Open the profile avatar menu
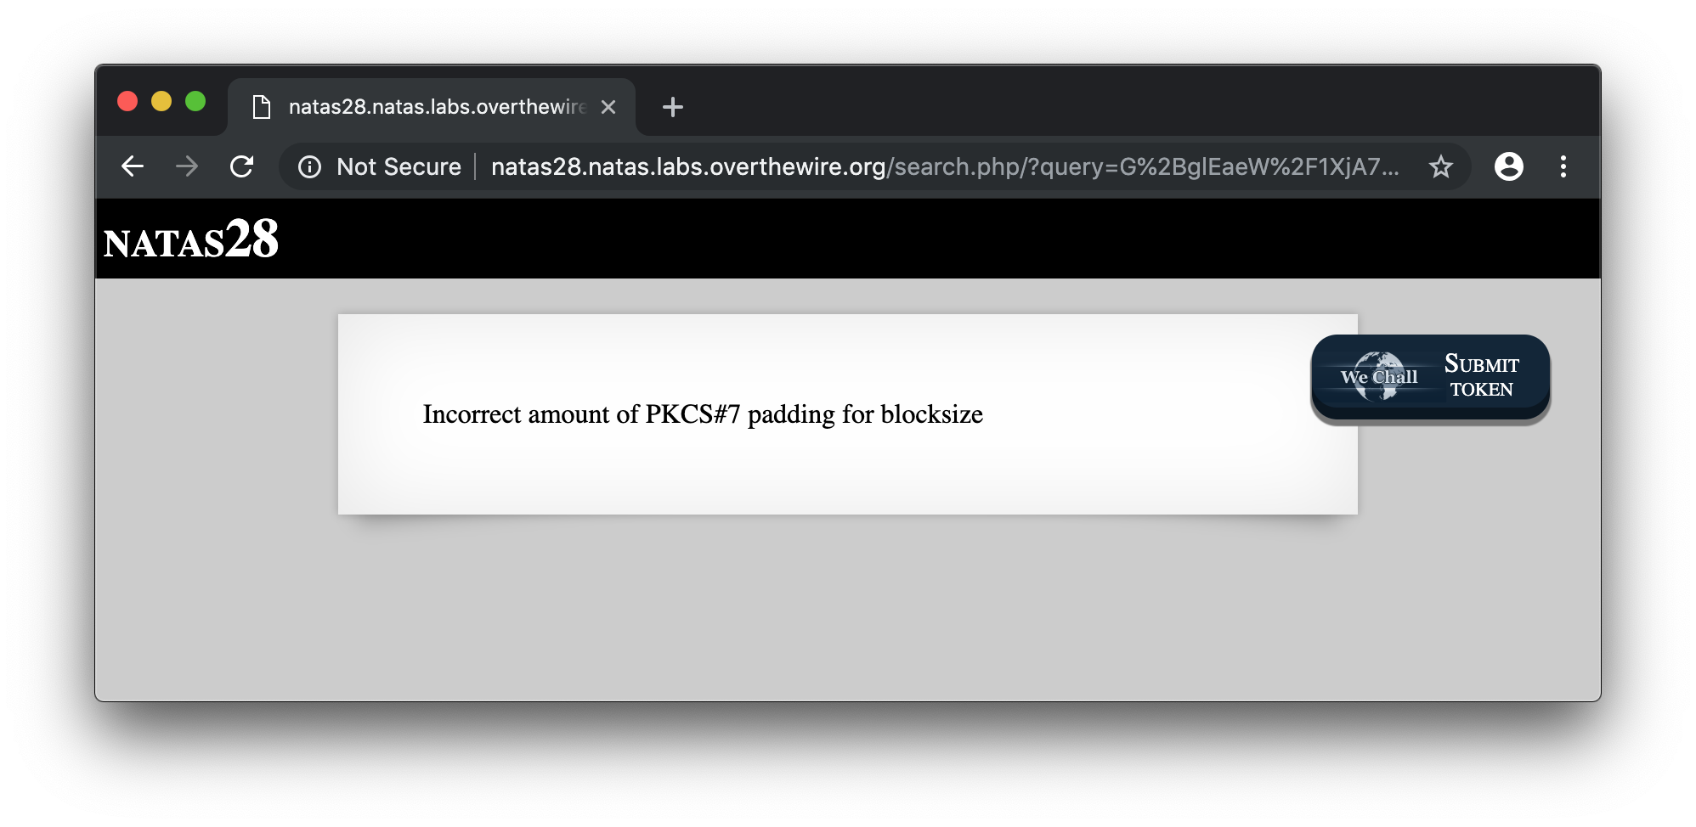The width and height of the screenshot is (1696, 827). [1508, 166]
